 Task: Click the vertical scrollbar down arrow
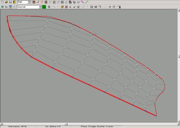click(x=178, y=120)
